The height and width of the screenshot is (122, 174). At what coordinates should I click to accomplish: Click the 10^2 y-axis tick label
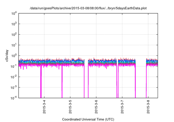[14, 34]
